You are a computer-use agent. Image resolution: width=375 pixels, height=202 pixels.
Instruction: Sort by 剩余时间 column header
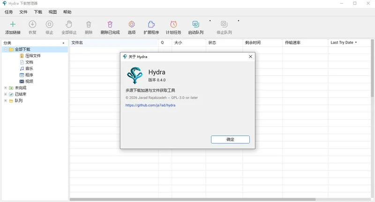tap(262, 43)
